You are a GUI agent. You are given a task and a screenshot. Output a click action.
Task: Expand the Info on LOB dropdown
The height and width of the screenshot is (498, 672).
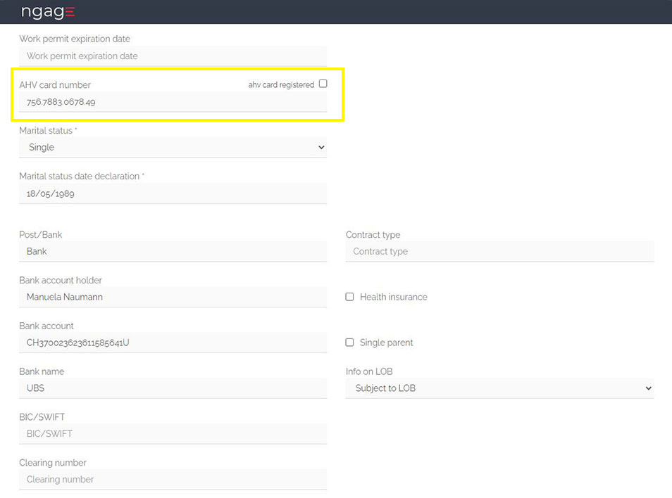(499, 388)
